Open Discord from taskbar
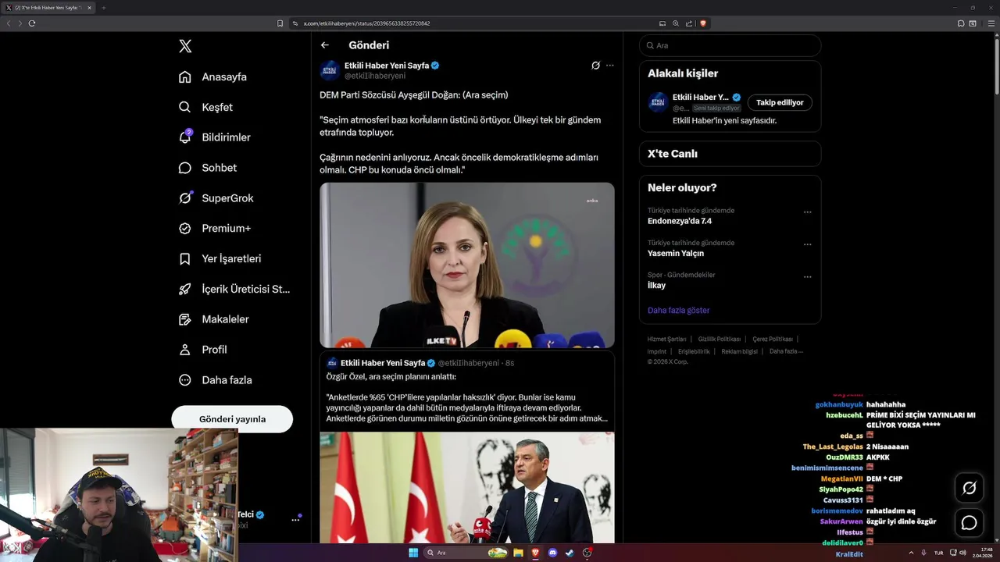 (x=553, y=553)
